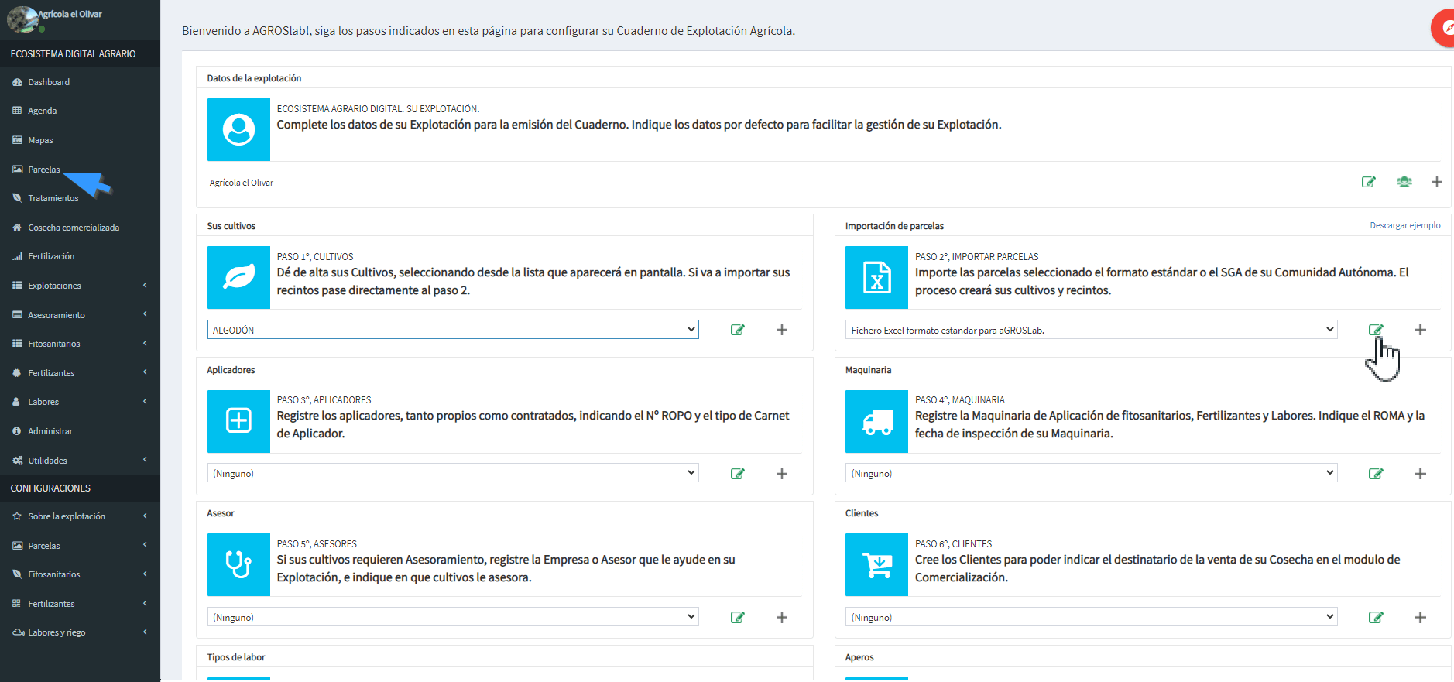Add a new cliente with plus icon
The height and width of the screenshot is (682, 1454).
click(1420, 617)
